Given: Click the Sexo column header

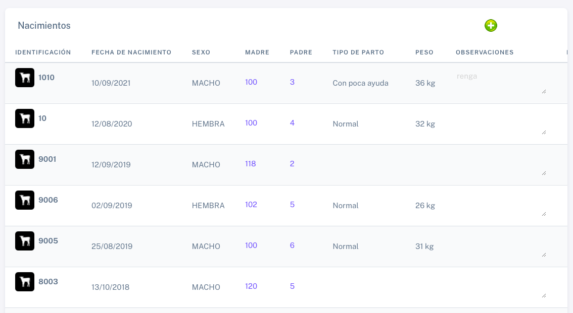Looking at the screenshot, I should 201,52.
